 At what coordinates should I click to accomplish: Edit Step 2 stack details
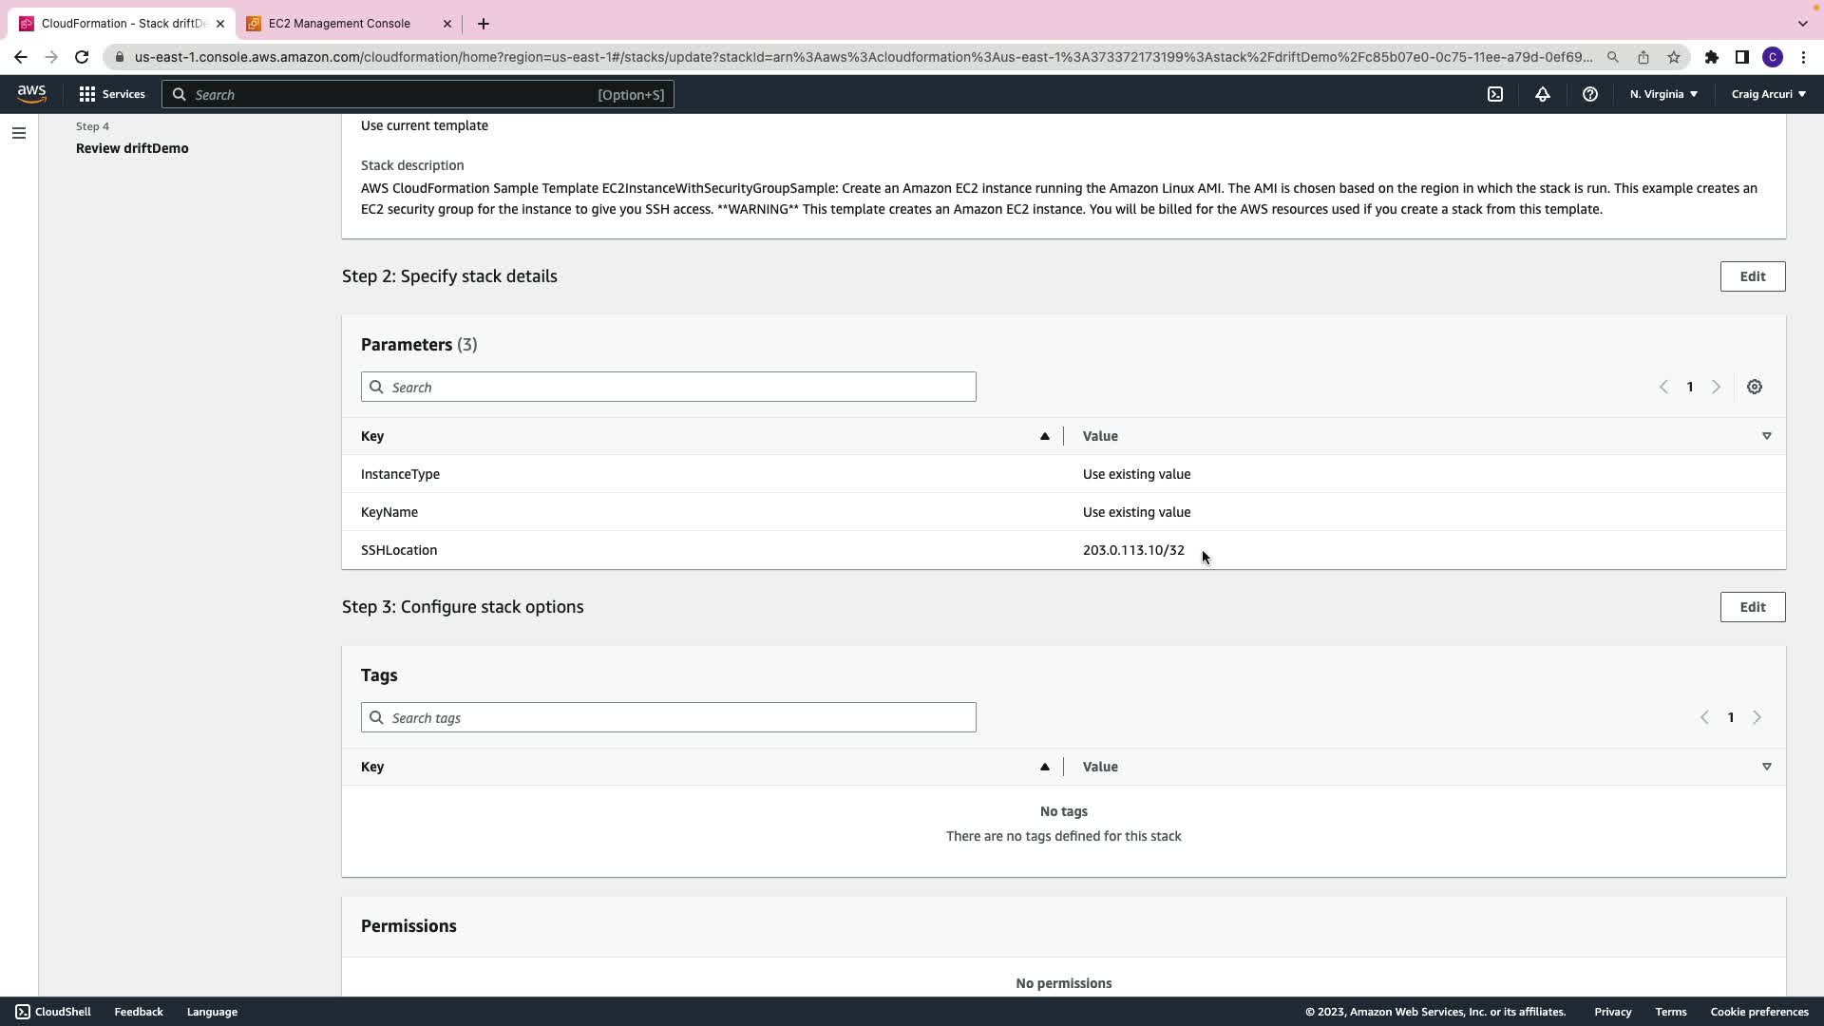tap(1752, 276)
